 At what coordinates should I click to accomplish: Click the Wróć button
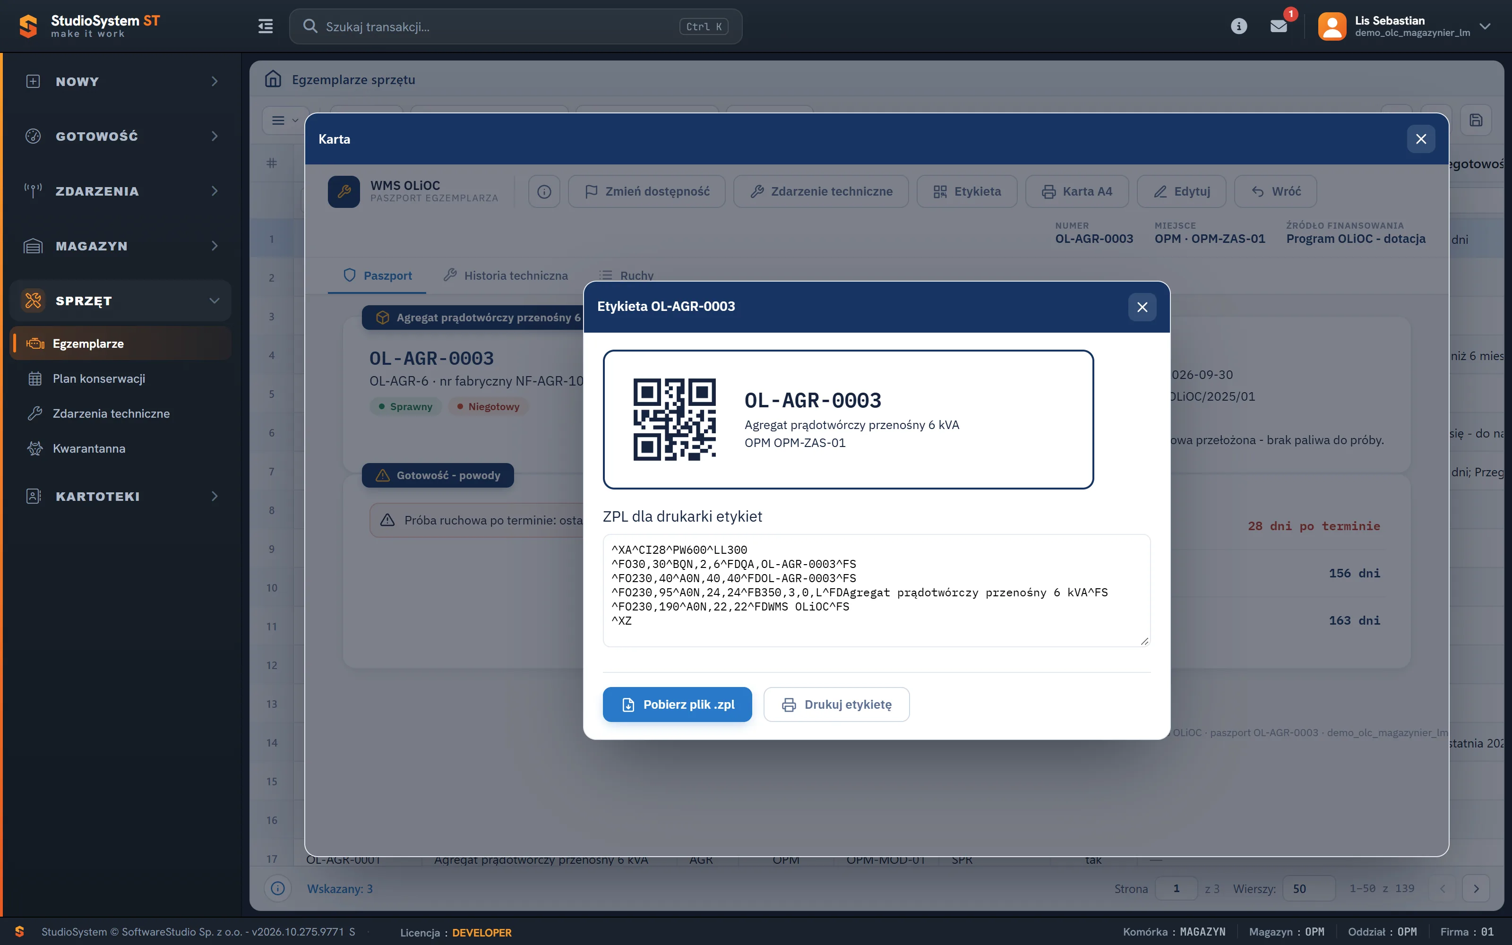tap(1276, 191)
